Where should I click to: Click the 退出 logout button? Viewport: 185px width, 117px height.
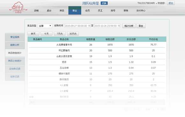pyautogui.click(x=171, y=3)
